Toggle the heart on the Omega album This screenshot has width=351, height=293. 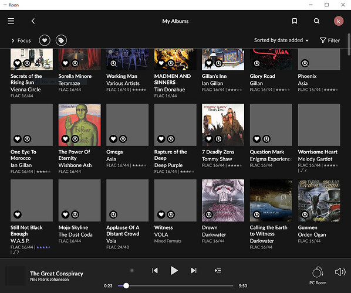113,139
